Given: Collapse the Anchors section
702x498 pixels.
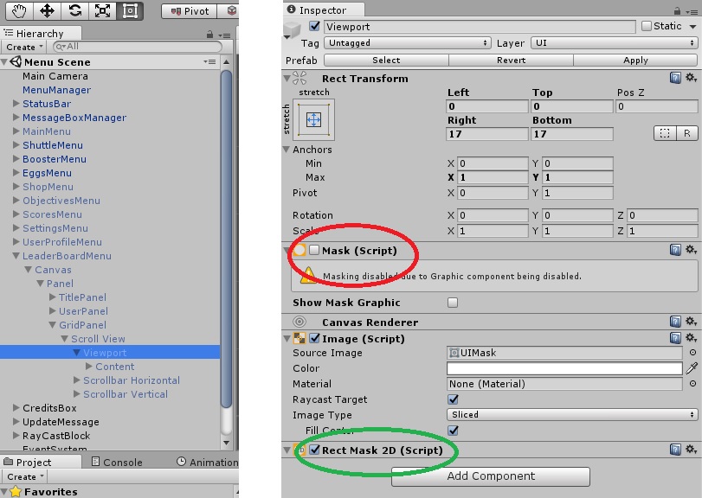Looking at the screenshot, I should click(287, 150).
